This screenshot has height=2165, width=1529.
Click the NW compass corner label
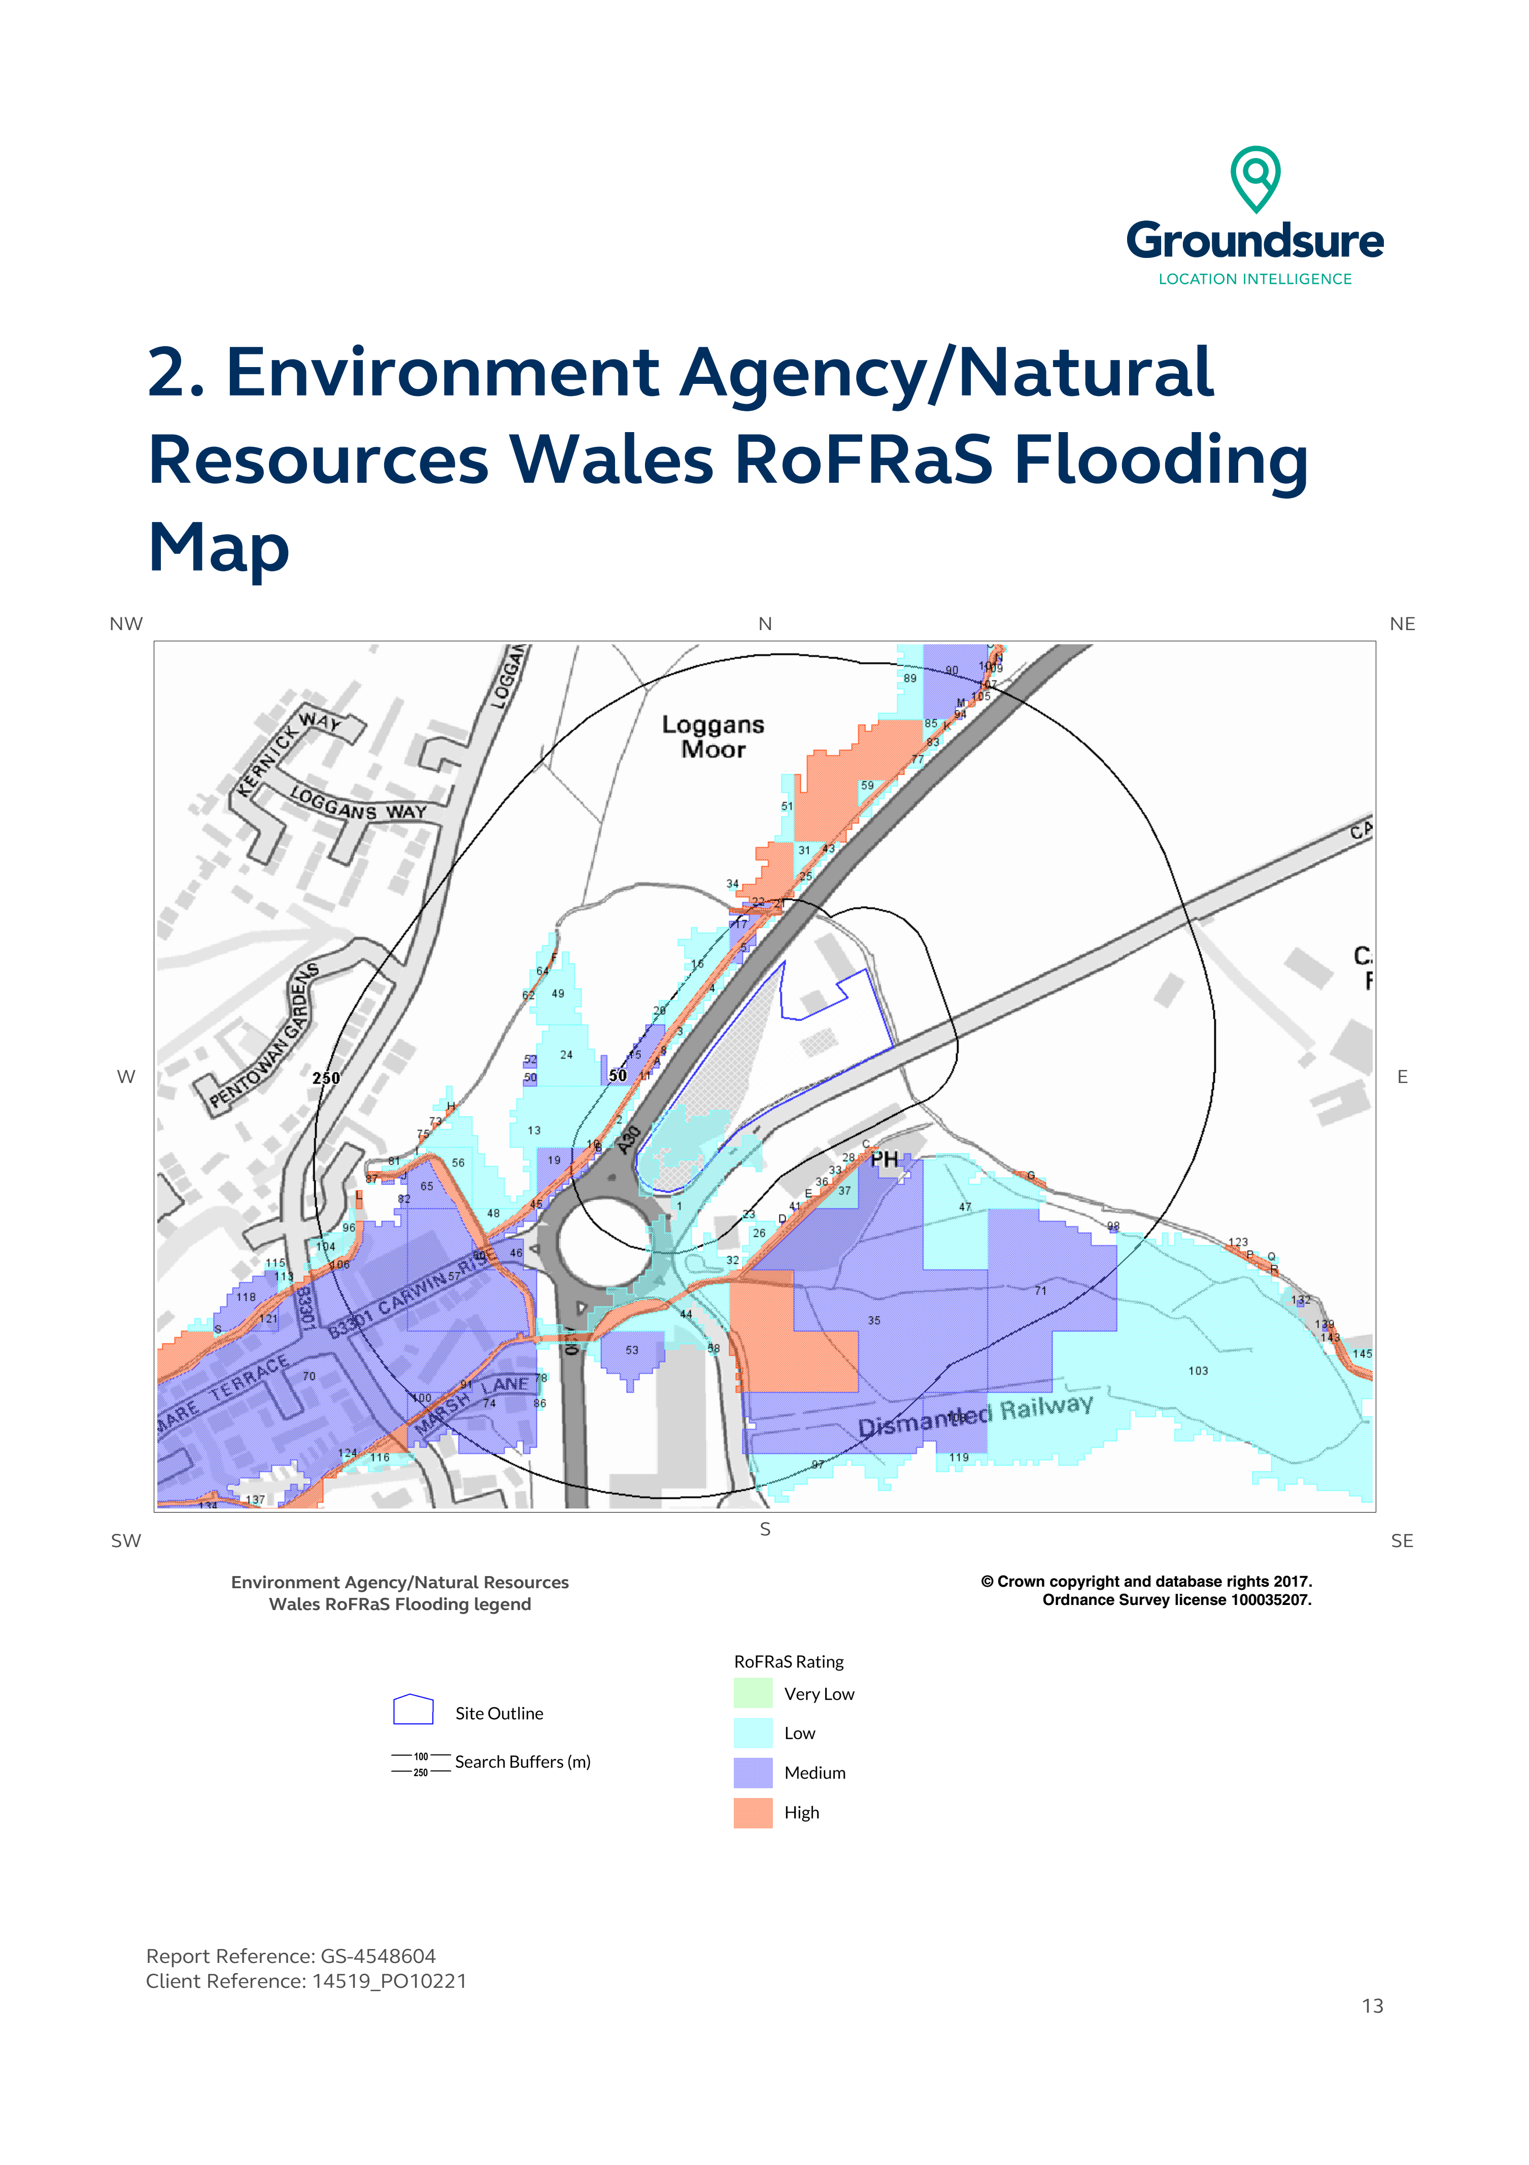click(126, 624)
